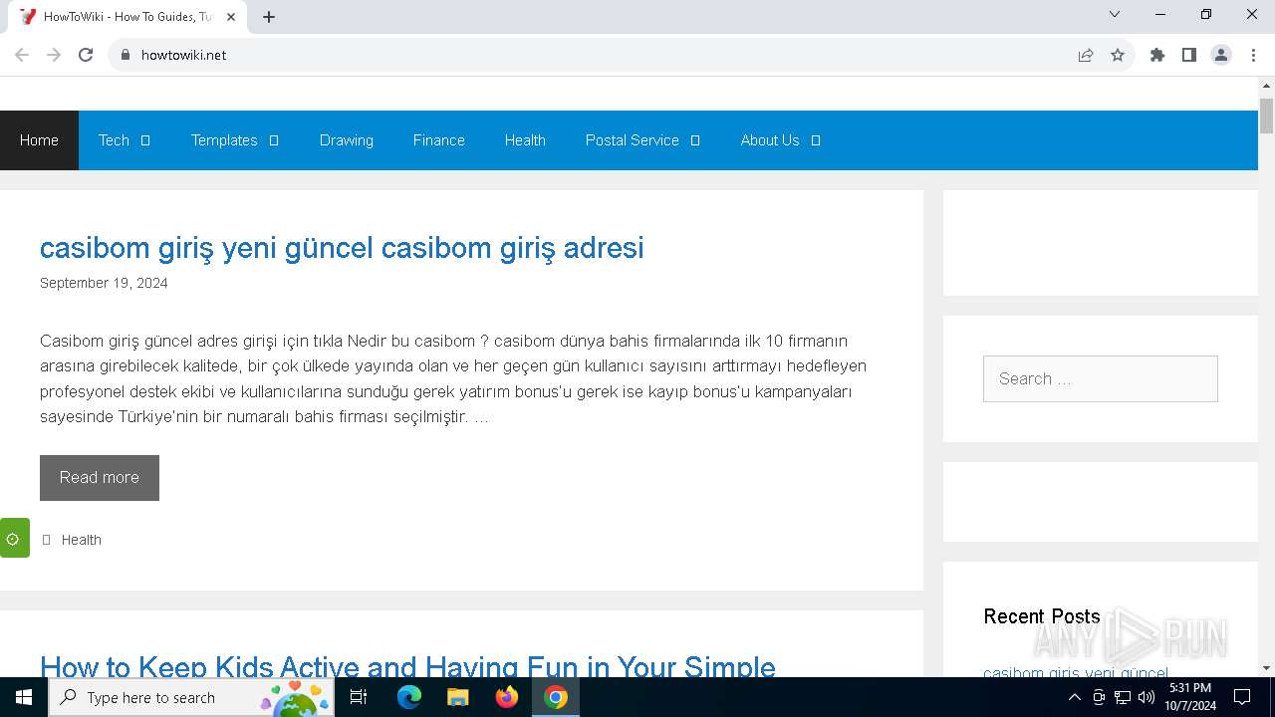Open the Health menu item

pos(525,140)
